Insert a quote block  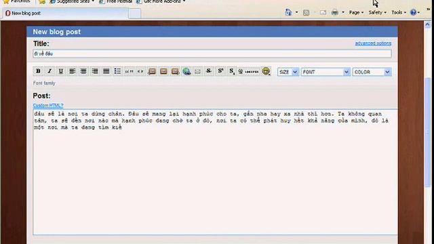pyautogui.click(x=129, y=71)
